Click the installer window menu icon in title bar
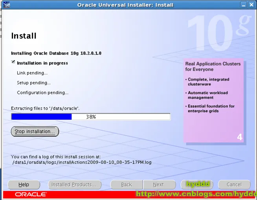The height and width of the screenshot is (200, 257). point(7,5)
